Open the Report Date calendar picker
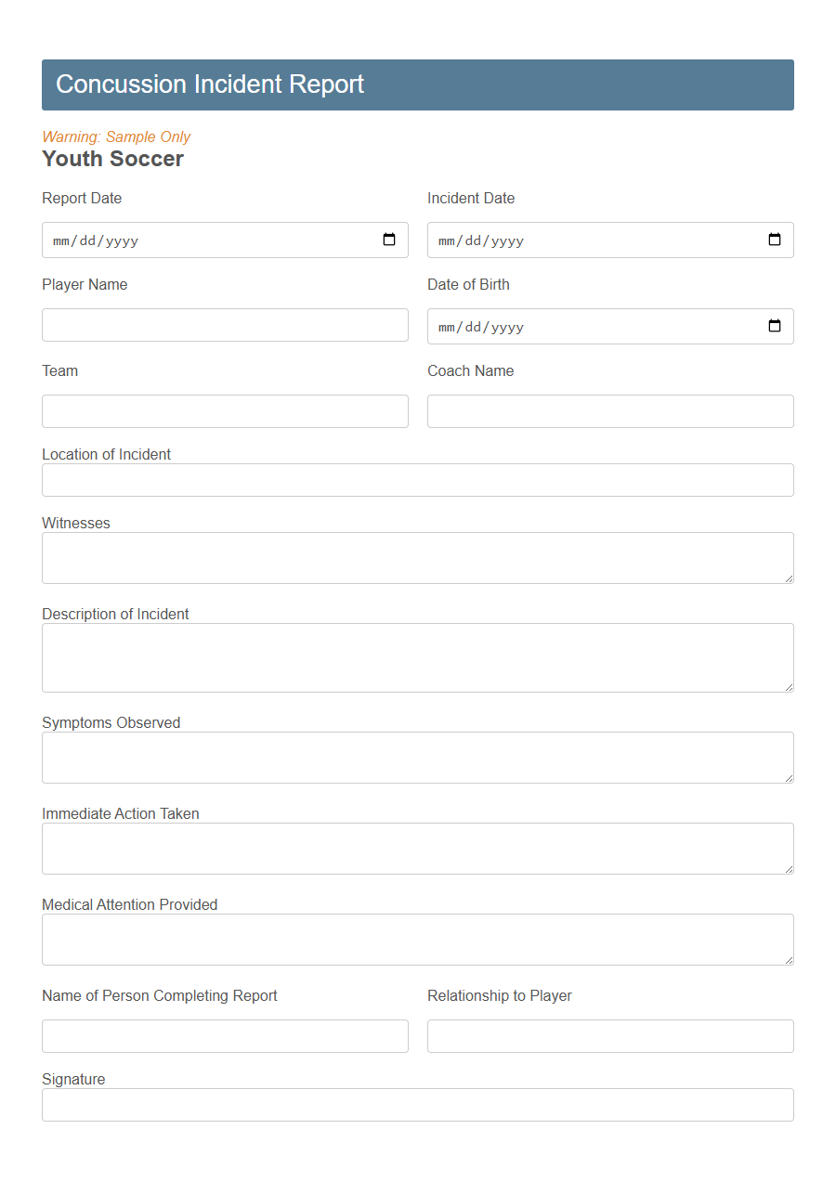Viewport: 836px width, 1181px height. click(389, 240)
